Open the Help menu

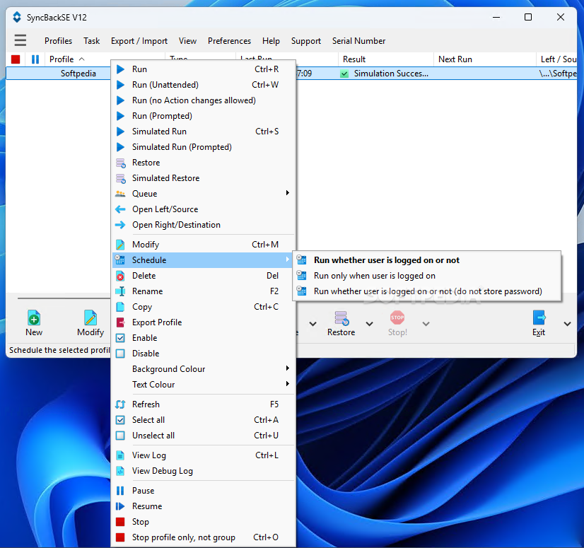271,40
